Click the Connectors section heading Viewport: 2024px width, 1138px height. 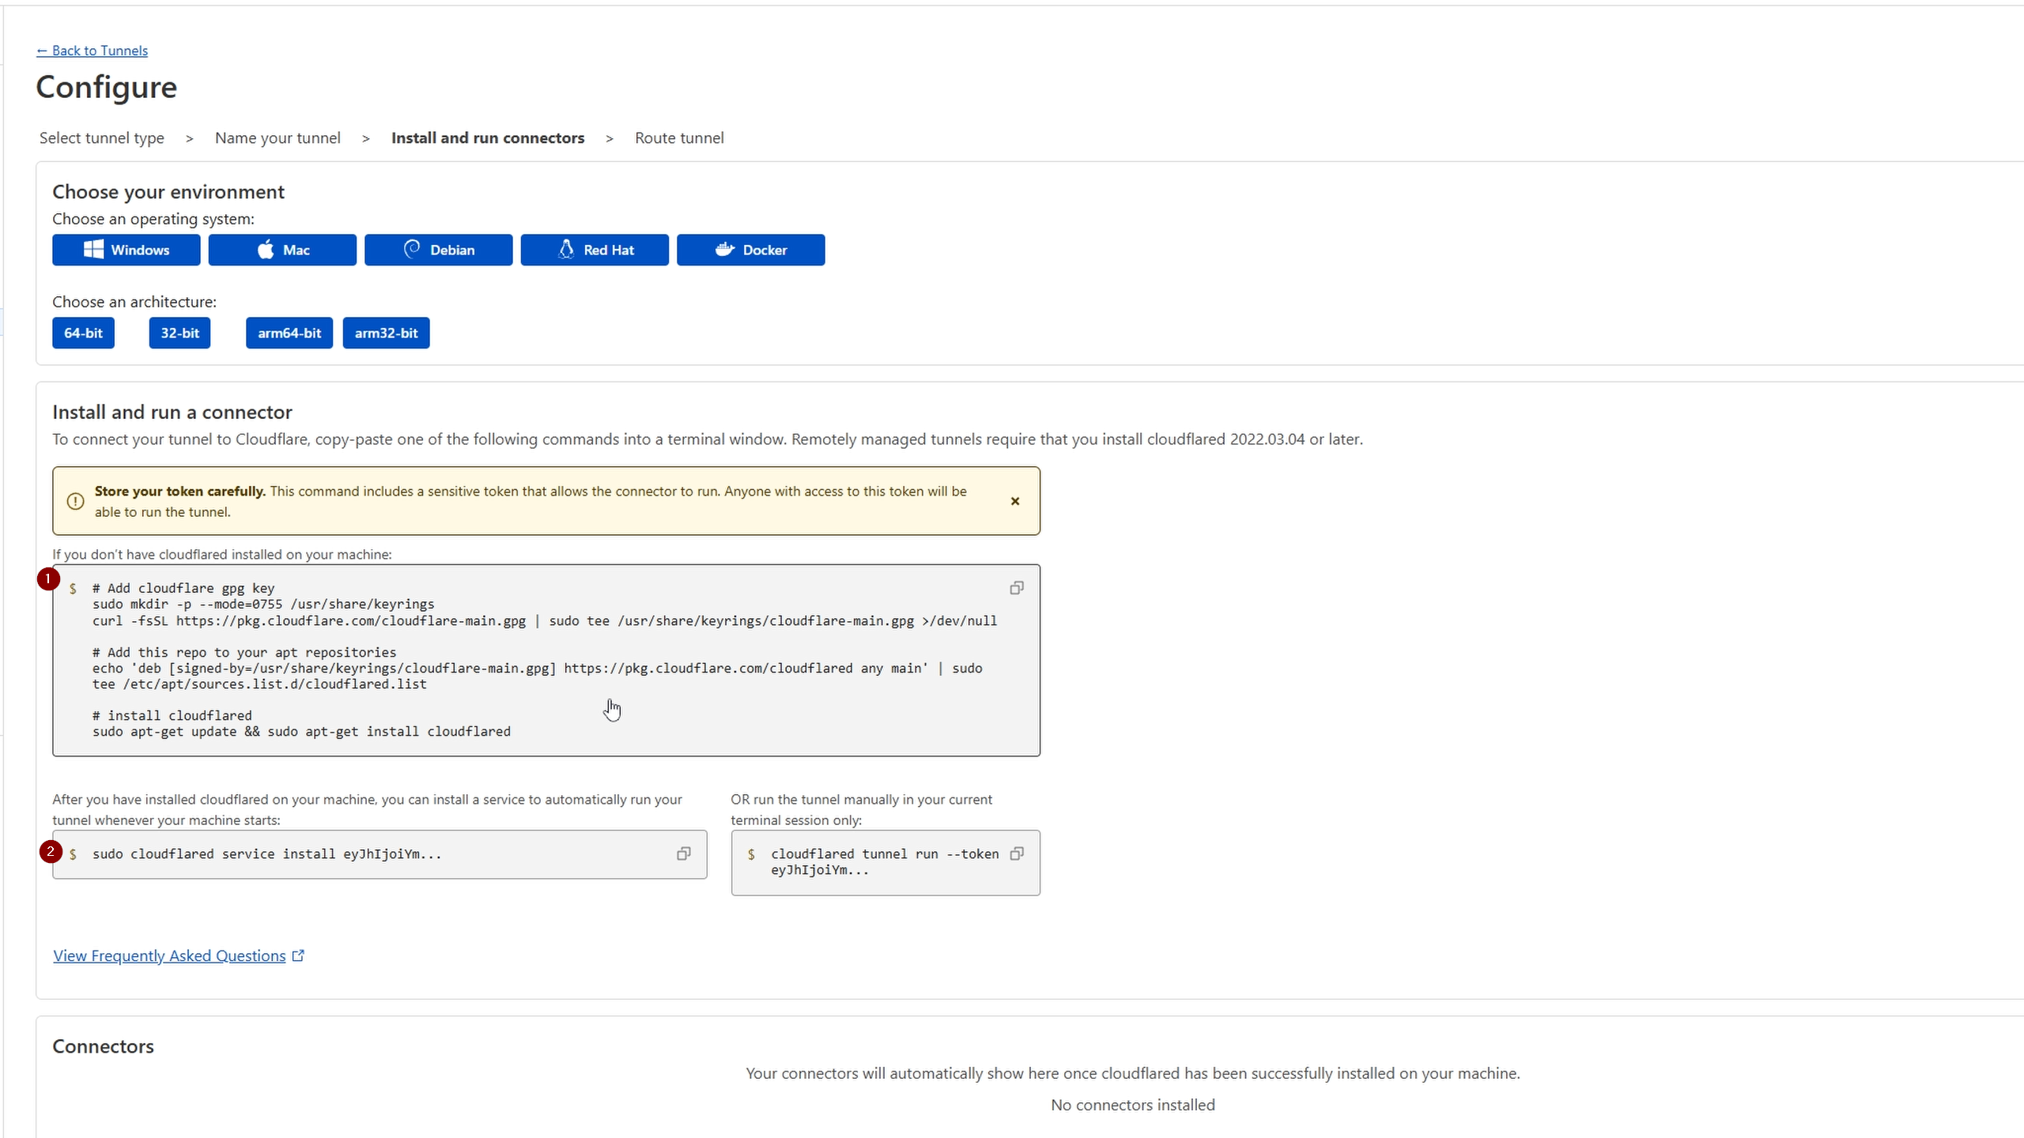tap(103, 1046)
